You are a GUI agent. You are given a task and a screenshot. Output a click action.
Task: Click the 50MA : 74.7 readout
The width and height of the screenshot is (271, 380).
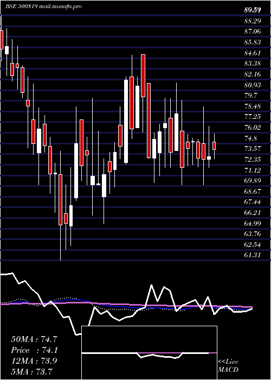pos(34,339)
